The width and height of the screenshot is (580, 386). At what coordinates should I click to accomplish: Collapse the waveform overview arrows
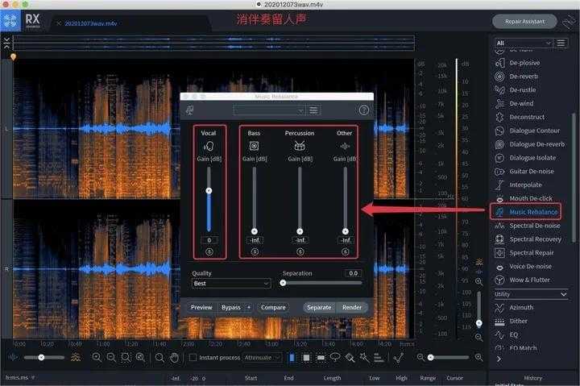[x=6, y=43]
